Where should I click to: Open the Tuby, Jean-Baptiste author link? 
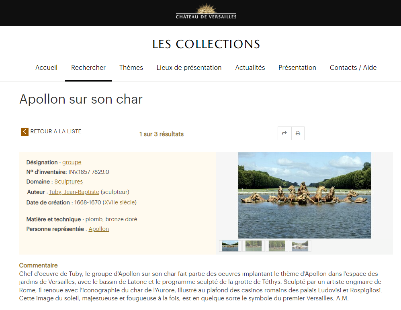[74, 192]
